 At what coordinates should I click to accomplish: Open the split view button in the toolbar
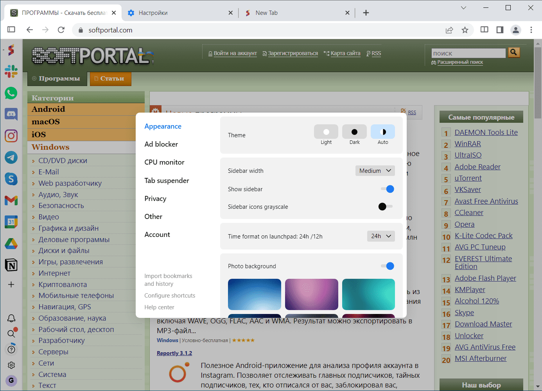[484, 30]
